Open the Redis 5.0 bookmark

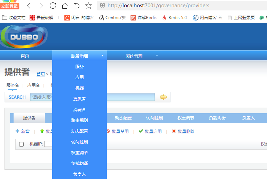pyautogui.click(x=174, y=17)
